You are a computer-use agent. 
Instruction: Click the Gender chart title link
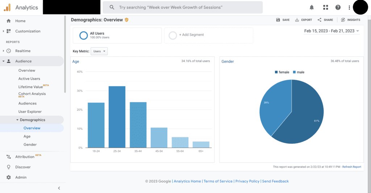coord(228,61)
